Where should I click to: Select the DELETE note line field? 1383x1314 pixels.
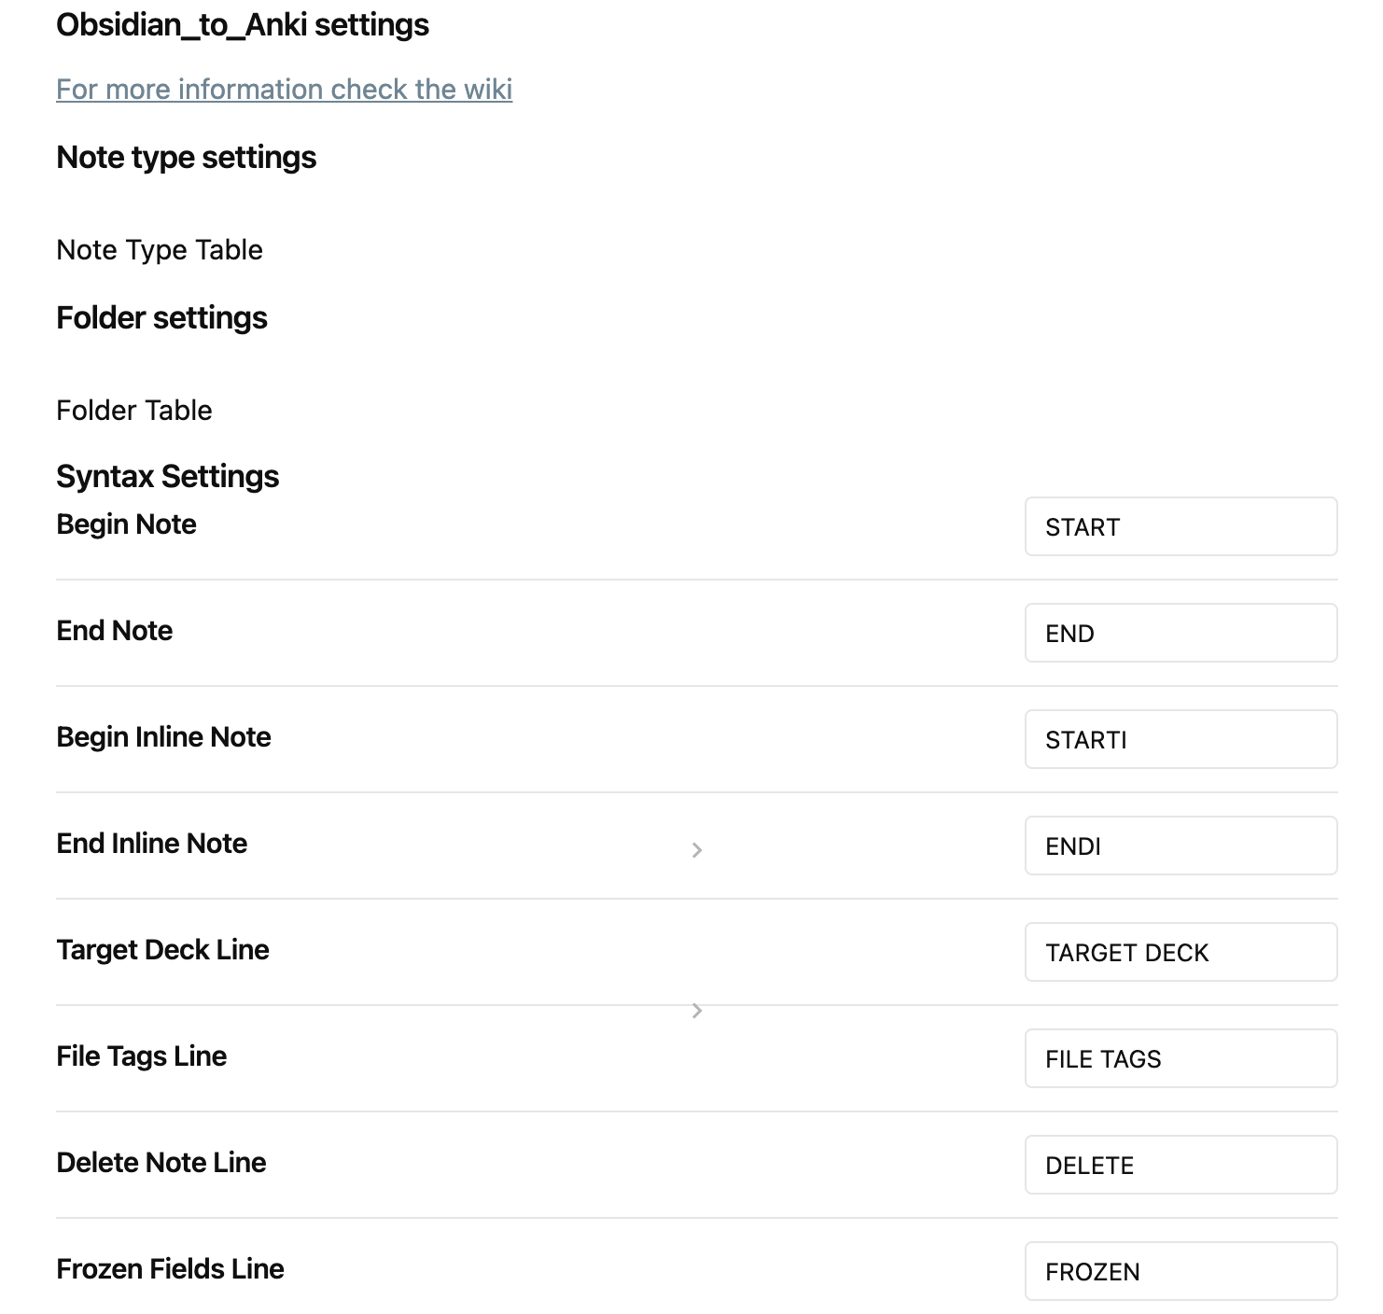(1180, 1165)
